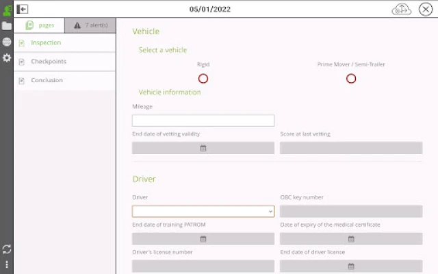Switch to the 7 alert(s) tab
The height and width of the screenshot is (274, 438).
(90, 25)
